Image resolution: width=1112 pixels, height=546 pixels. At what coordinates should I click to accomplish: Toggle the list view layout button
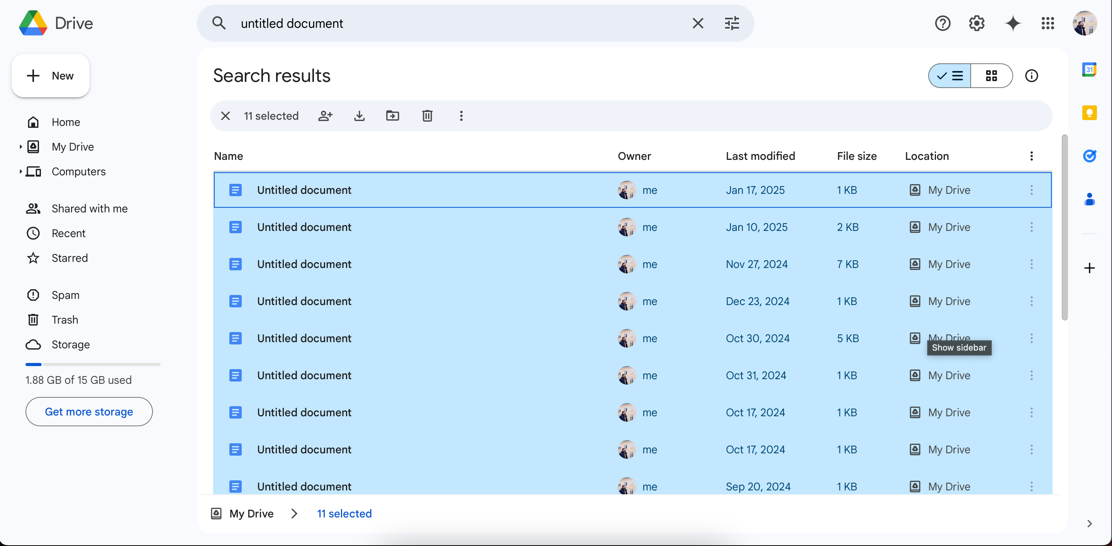click(949, 75)
